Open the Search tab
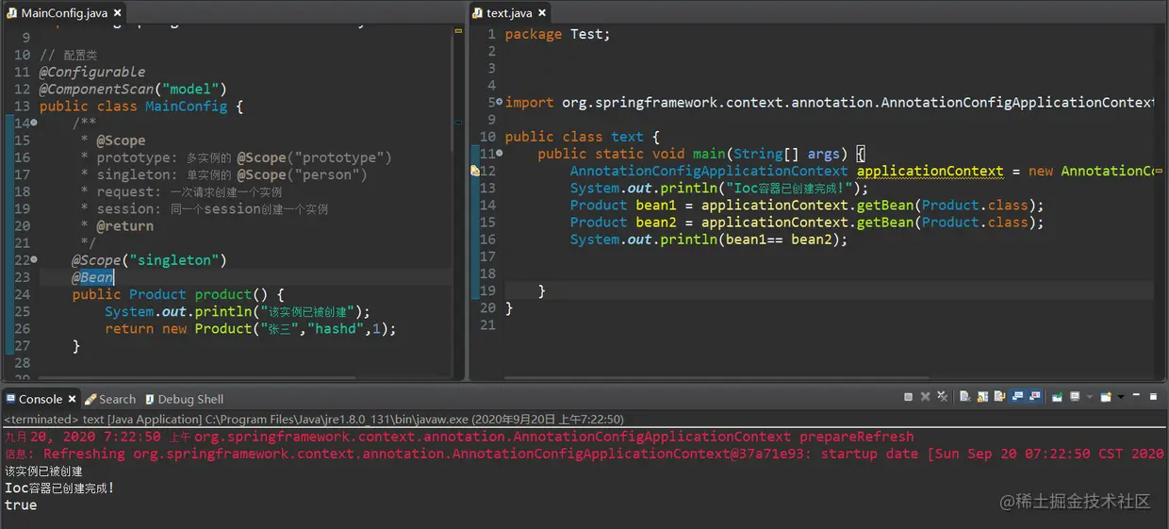1169x529 pixels. click(x=109, y=399)
